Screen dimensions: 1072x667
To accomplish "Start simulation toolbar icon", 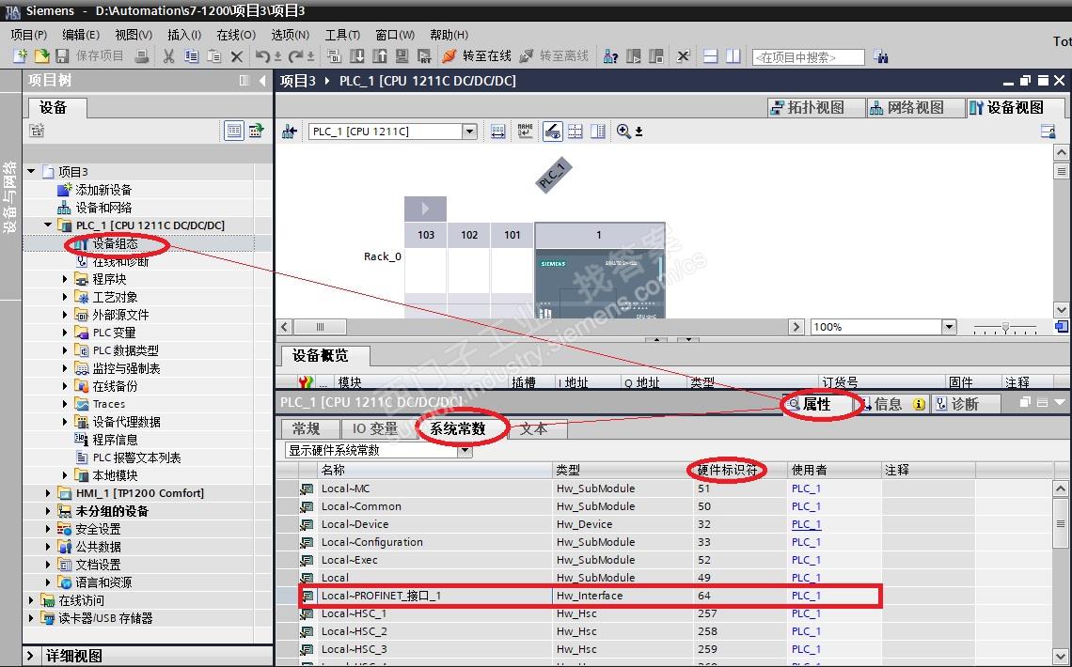I will coord(402,56).
